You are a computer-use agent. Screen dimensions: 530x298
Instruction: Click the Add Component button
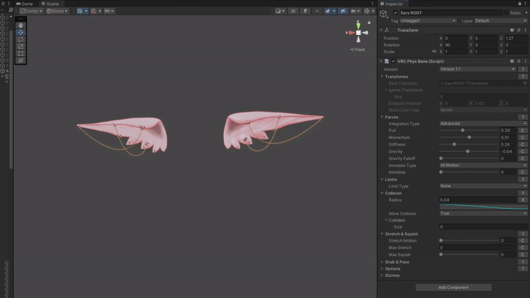(453, 287)
